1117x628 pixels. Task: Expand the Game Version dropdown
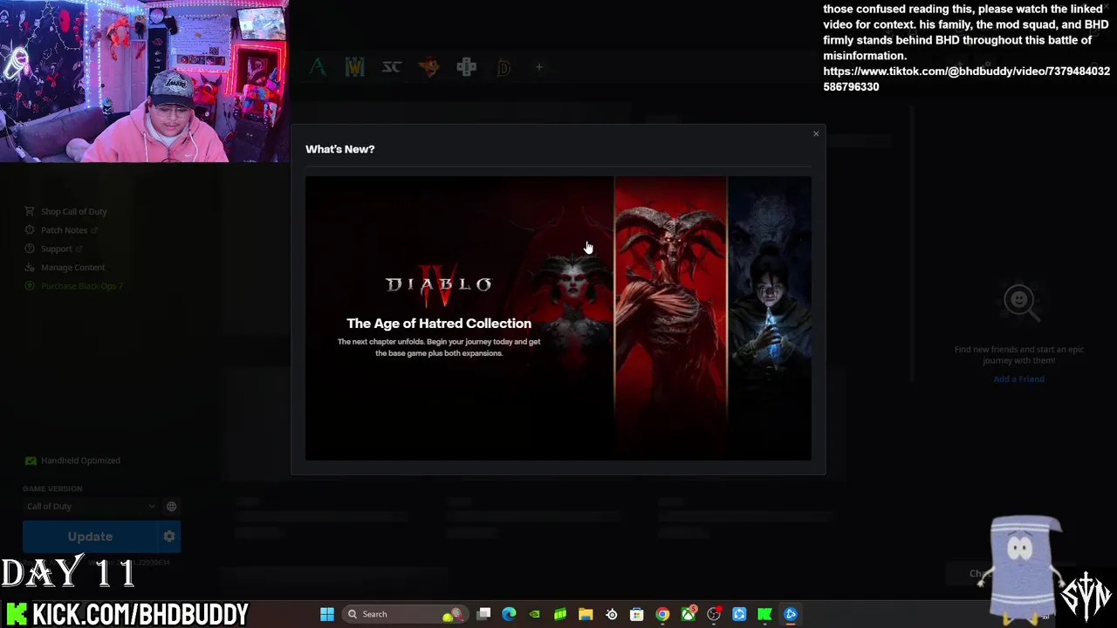point(92,507)
